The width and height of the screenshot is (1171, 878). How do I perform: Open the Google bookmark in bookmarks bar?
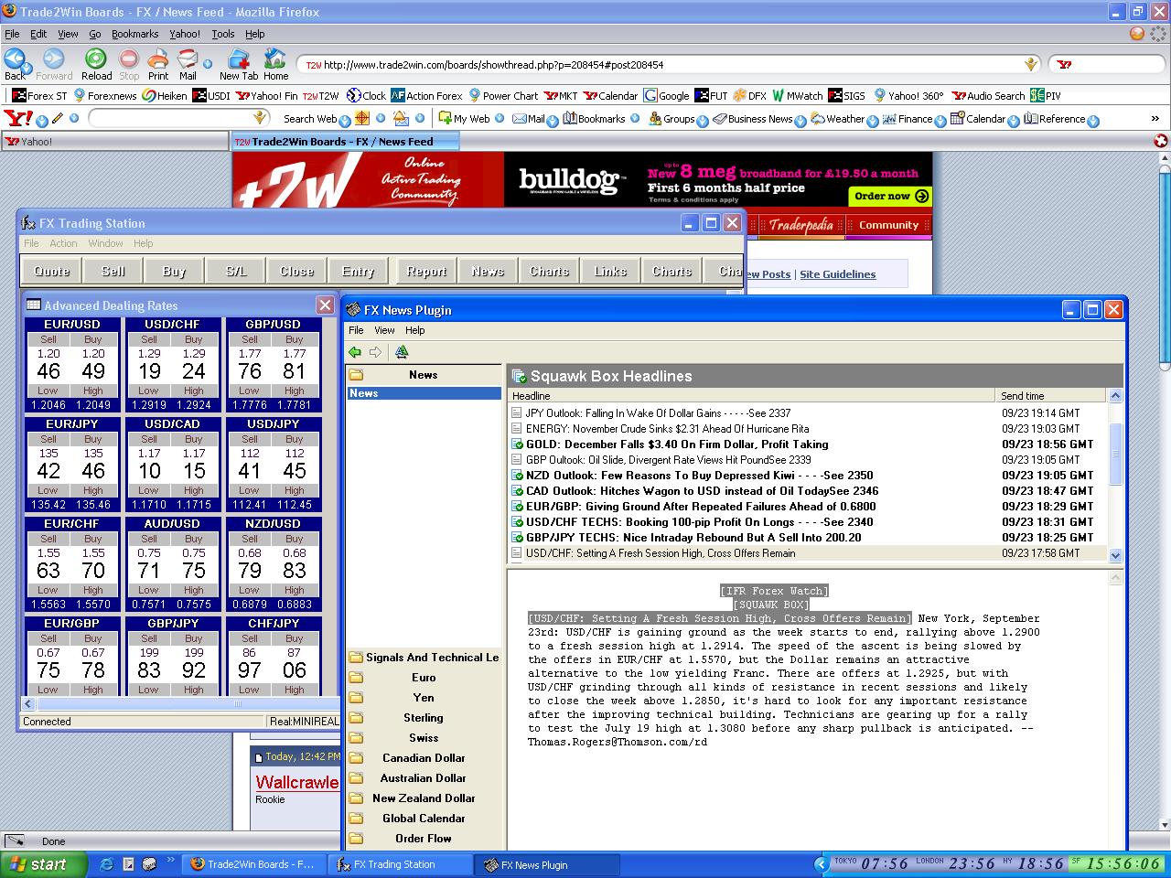click(667, 95)
